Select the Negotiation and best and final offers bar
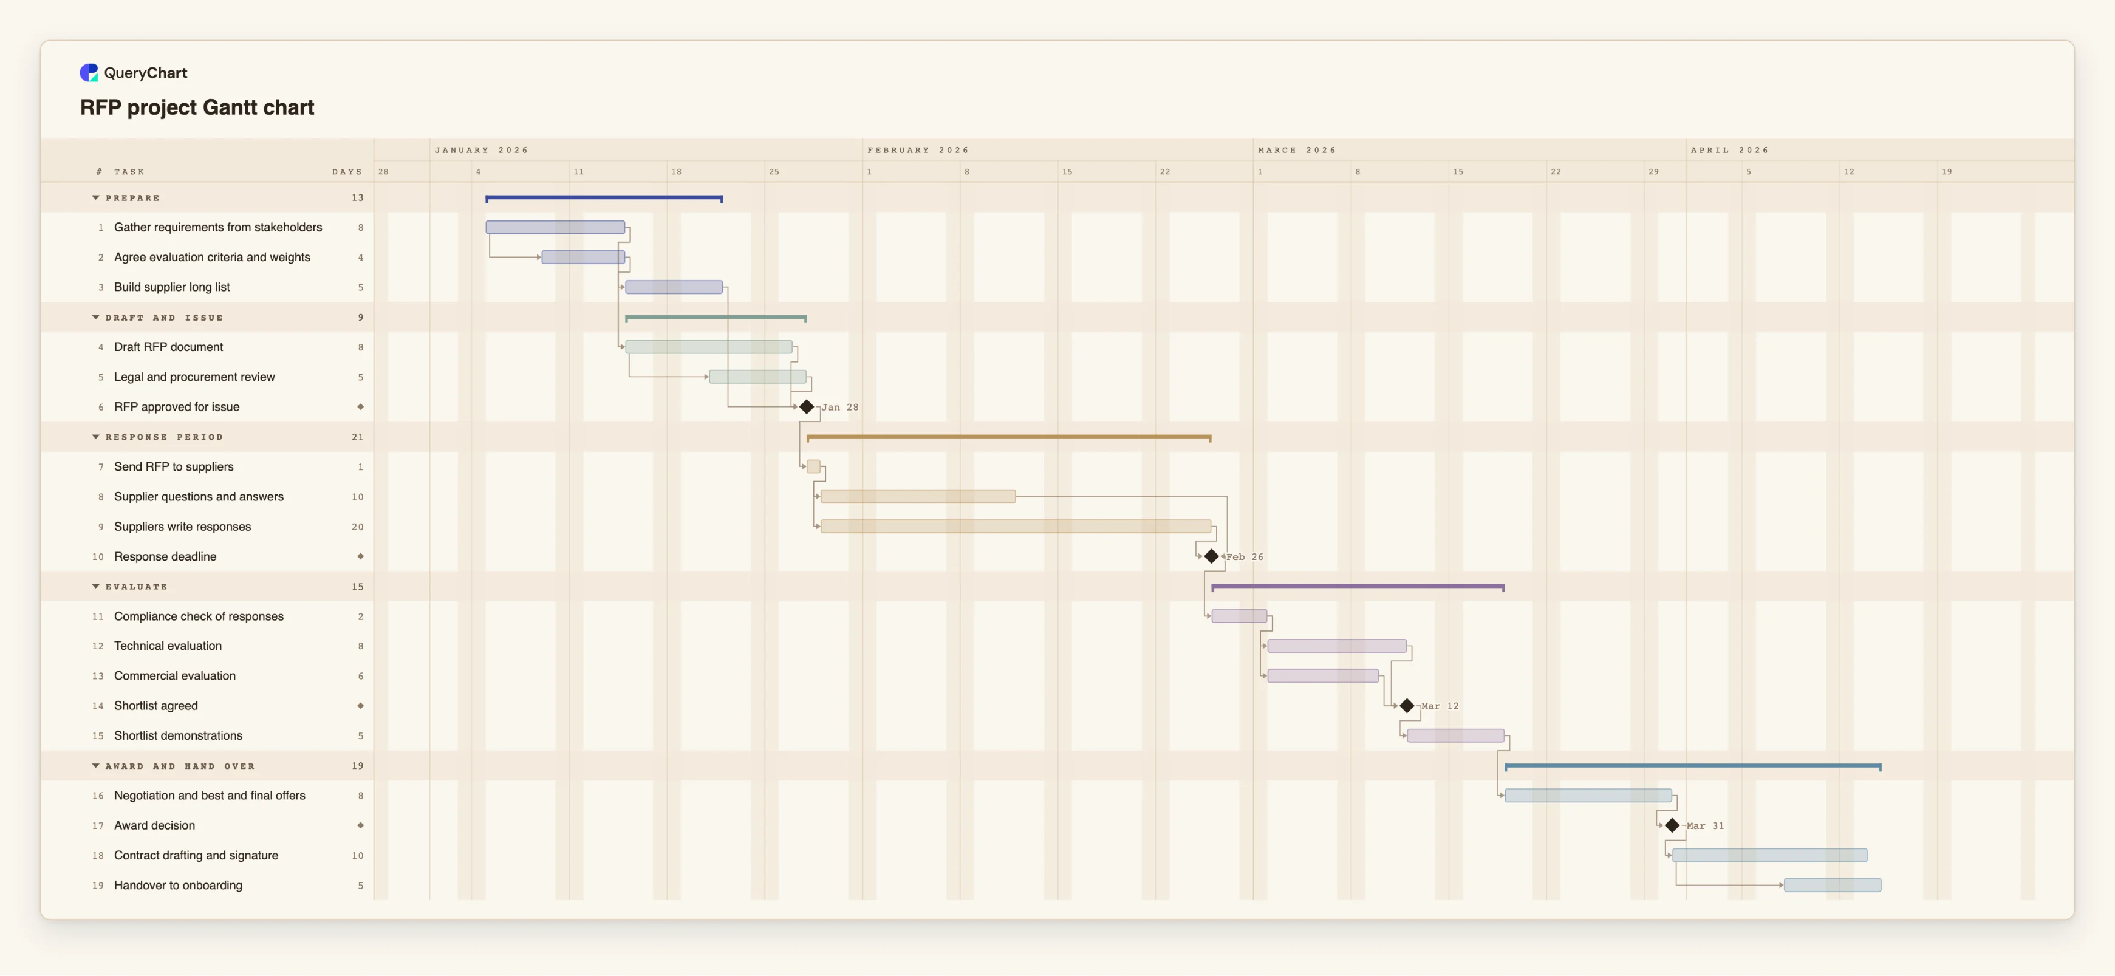This screenshot has height=976, width=2115. point(1588,796)
